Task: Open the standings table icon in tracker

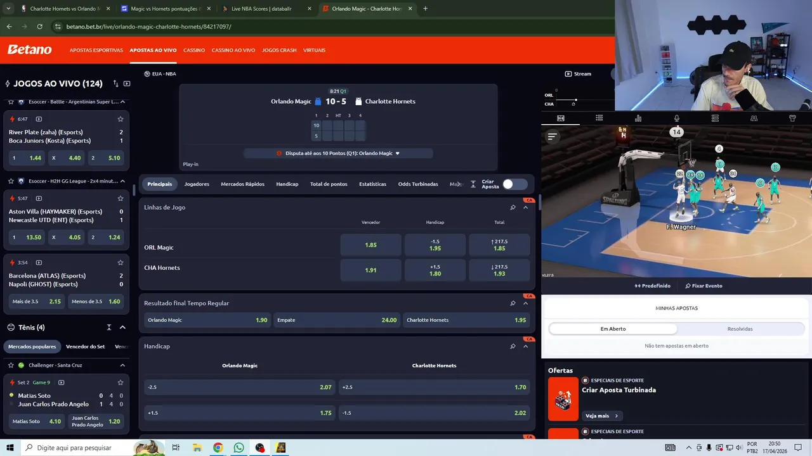Action: 715,118
